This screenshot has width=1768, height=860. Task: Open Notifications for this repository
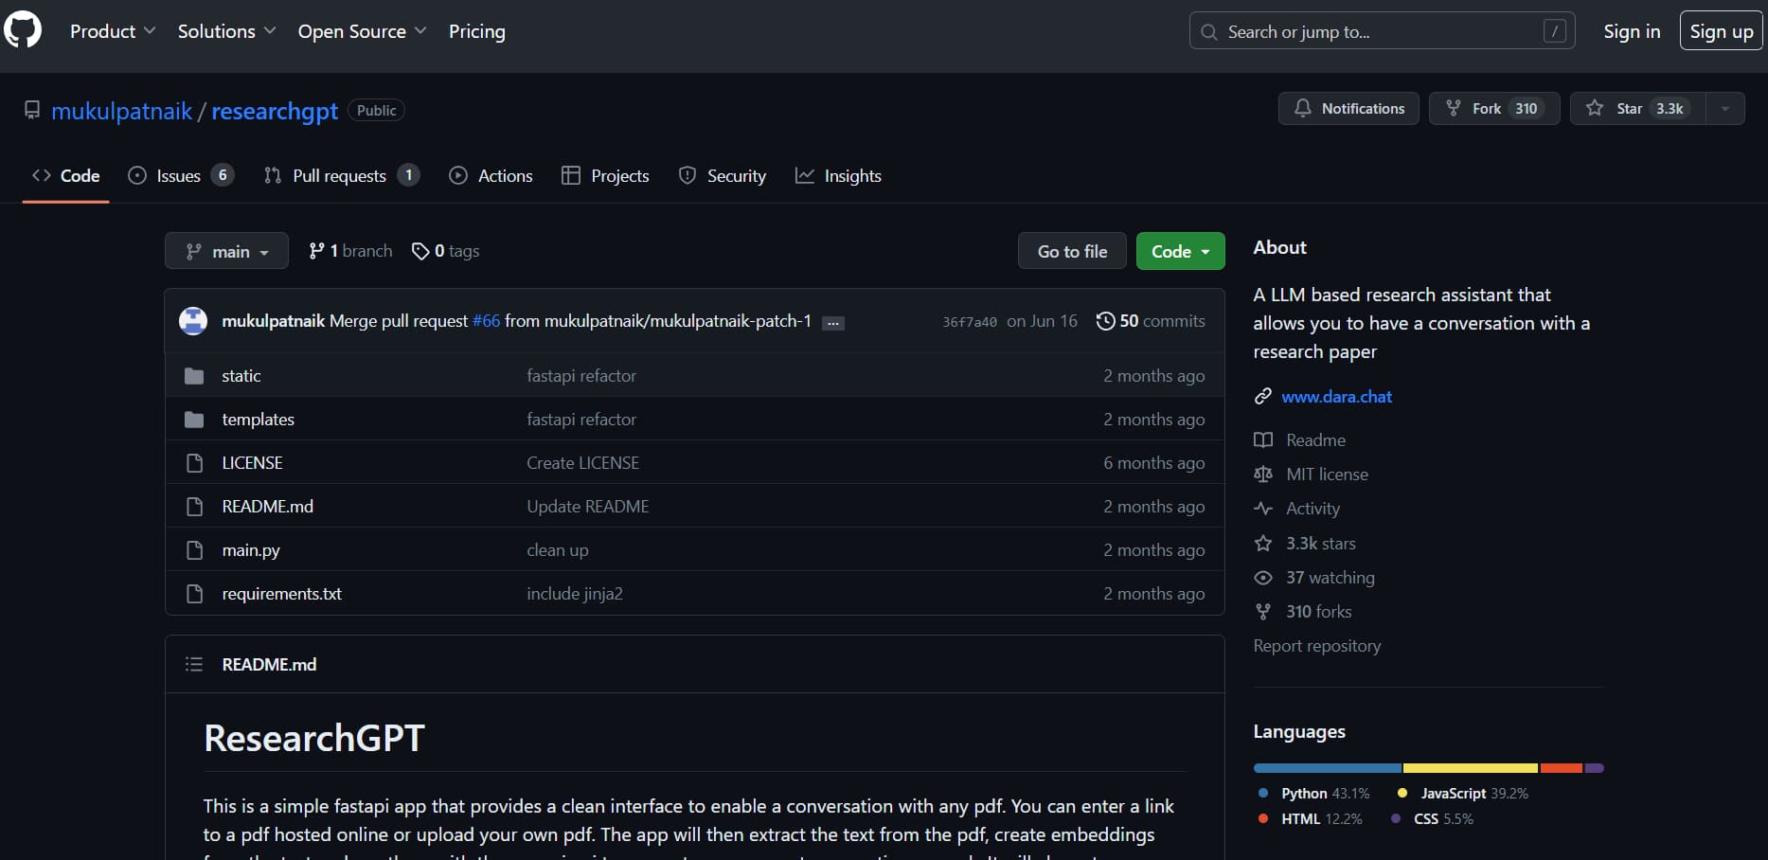(1348, 109)
